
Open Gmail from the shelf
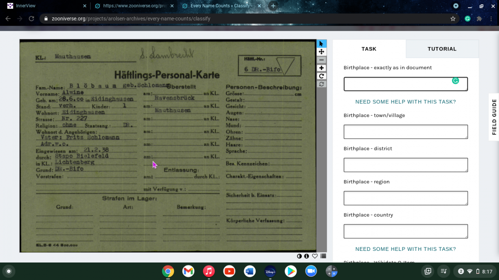click(x=188, y=271)
